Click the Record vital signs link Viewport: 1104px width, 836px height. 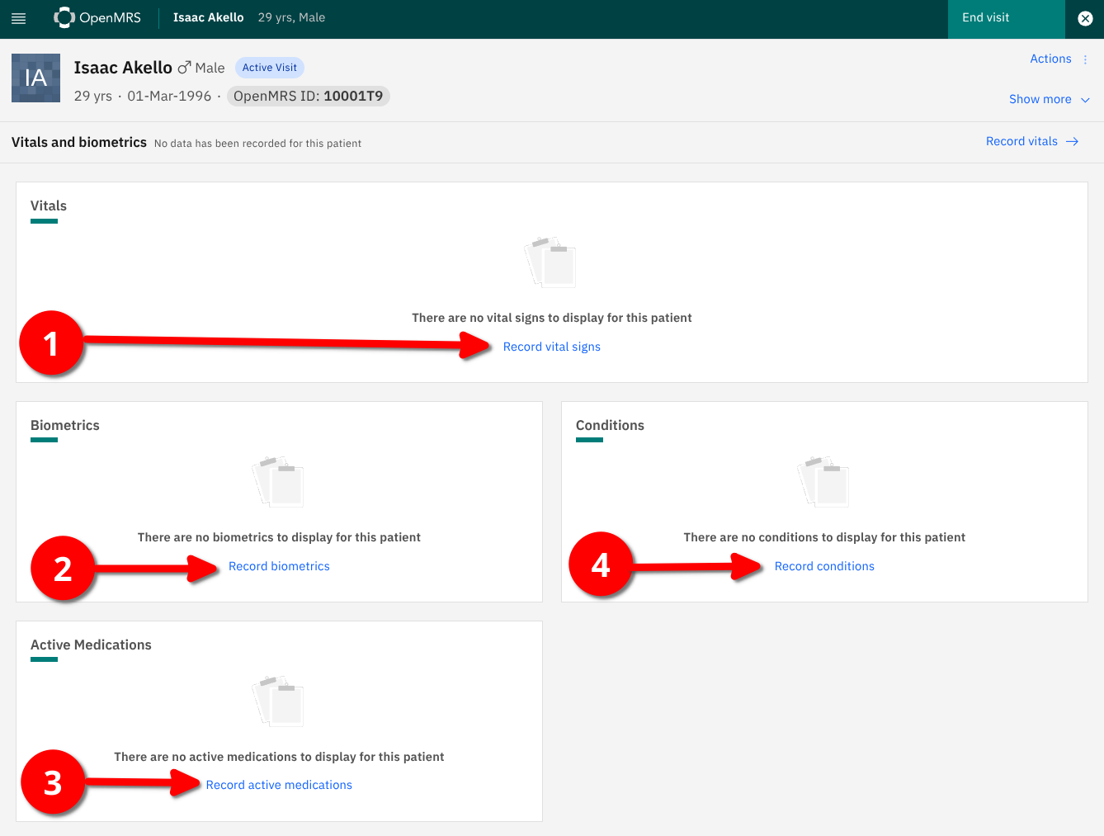[551, 347]
